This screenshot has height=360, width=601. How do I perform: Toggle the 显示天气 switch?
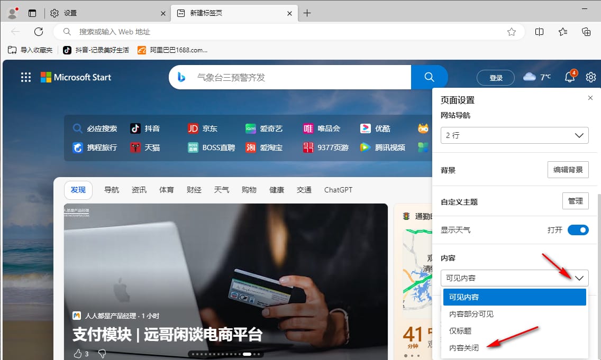click(x=578, y=230)
